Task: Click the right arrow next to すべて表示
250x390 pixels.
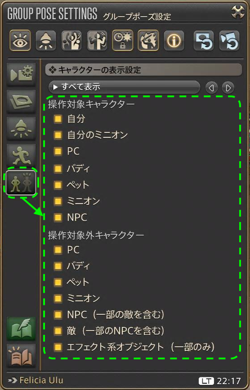Action: [228, 87]
